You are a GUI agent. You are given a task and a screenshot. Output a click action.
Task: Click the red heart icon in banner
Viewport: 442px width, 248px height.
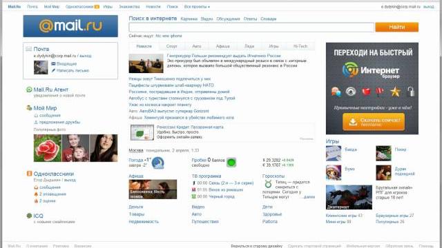point(366,92)
